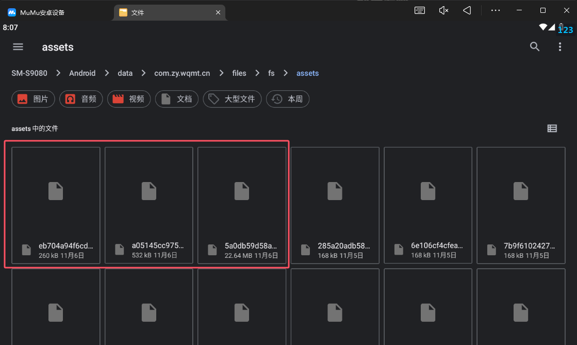577x345 pixels.
Task: Go to Android breadcrumb folder
Action: [83, 73]
